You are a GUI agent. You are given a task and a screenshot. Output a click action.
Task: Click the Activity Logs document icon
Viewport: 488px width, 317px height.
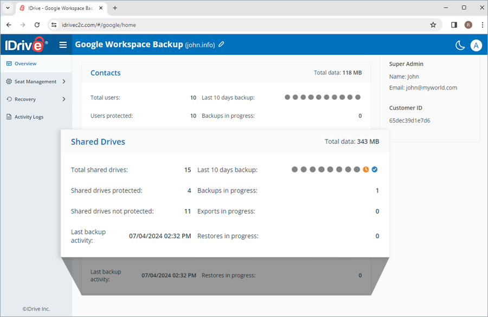click(x=9, y=117)
